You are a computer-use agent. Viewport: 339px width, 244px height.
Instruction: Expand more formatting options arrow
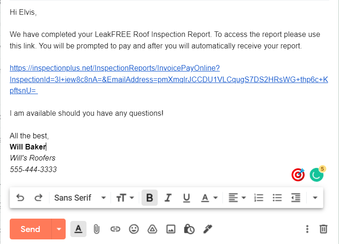[315, 198]
